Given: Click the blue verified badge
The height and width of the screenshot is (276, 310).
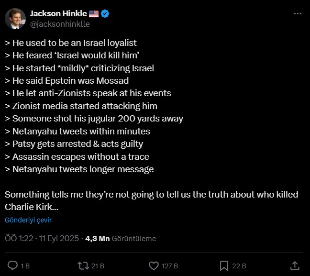Looking at the screenshot, I should pyautogui.click(x=105, y=14).
